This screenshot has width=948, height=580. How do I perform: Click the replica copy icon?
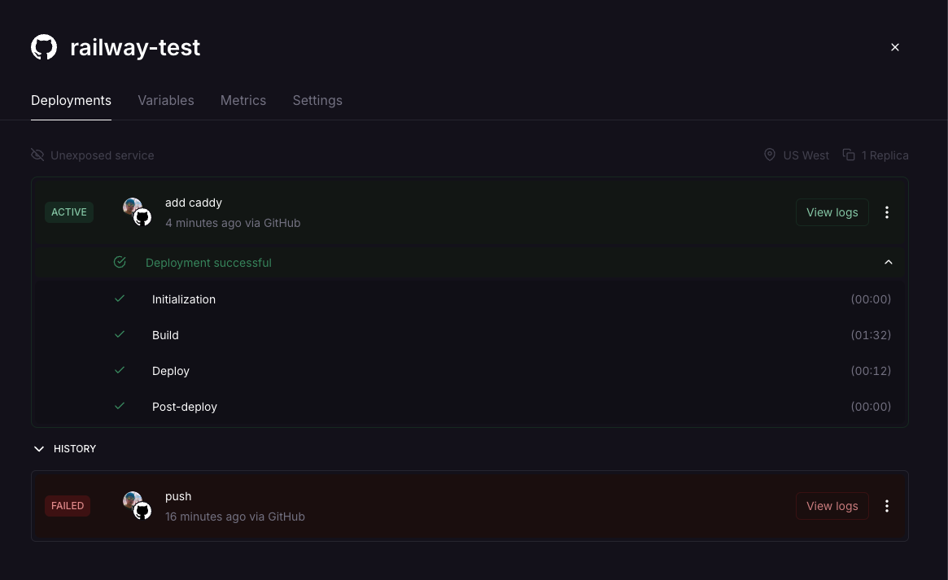[849, 155]
